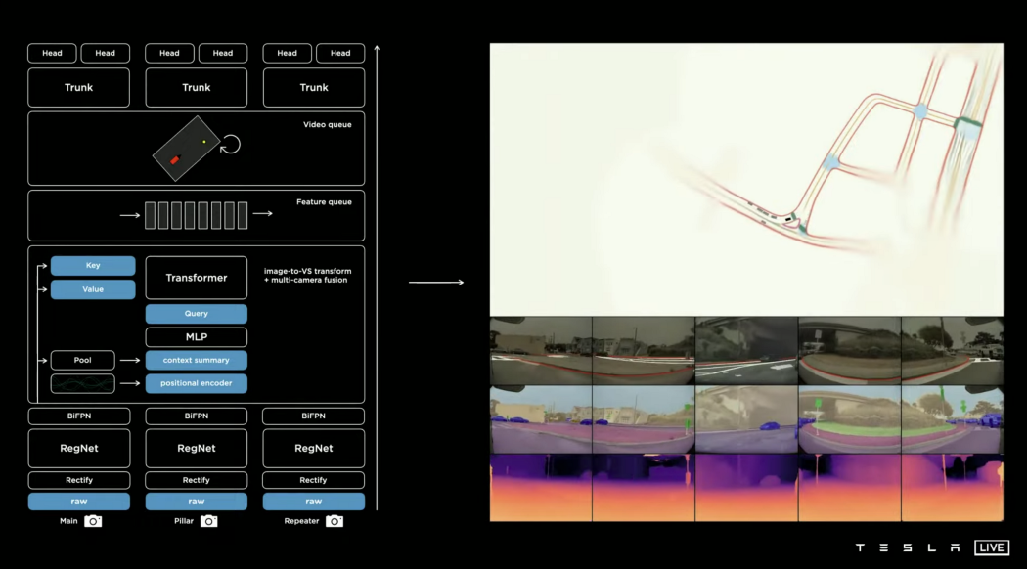
Task: Click the Trunk block in the Pillar column
Action: (x=197, y=87)
